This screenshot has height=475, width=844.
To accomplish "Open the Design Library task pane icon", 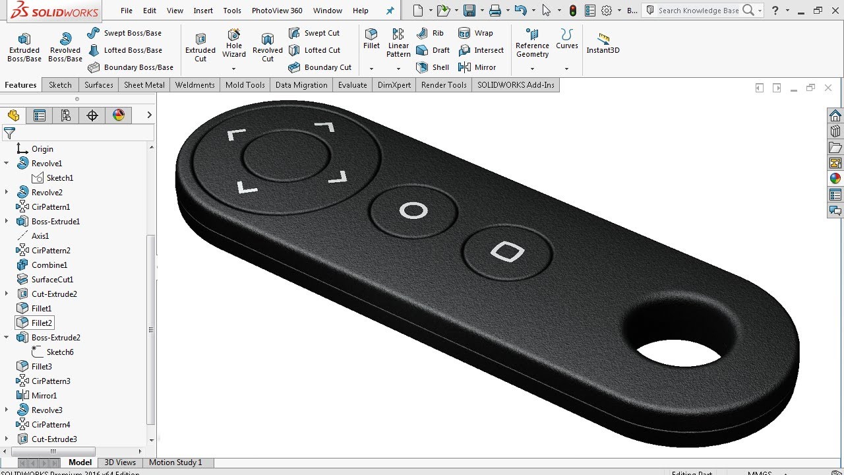I will coord(835,131).
